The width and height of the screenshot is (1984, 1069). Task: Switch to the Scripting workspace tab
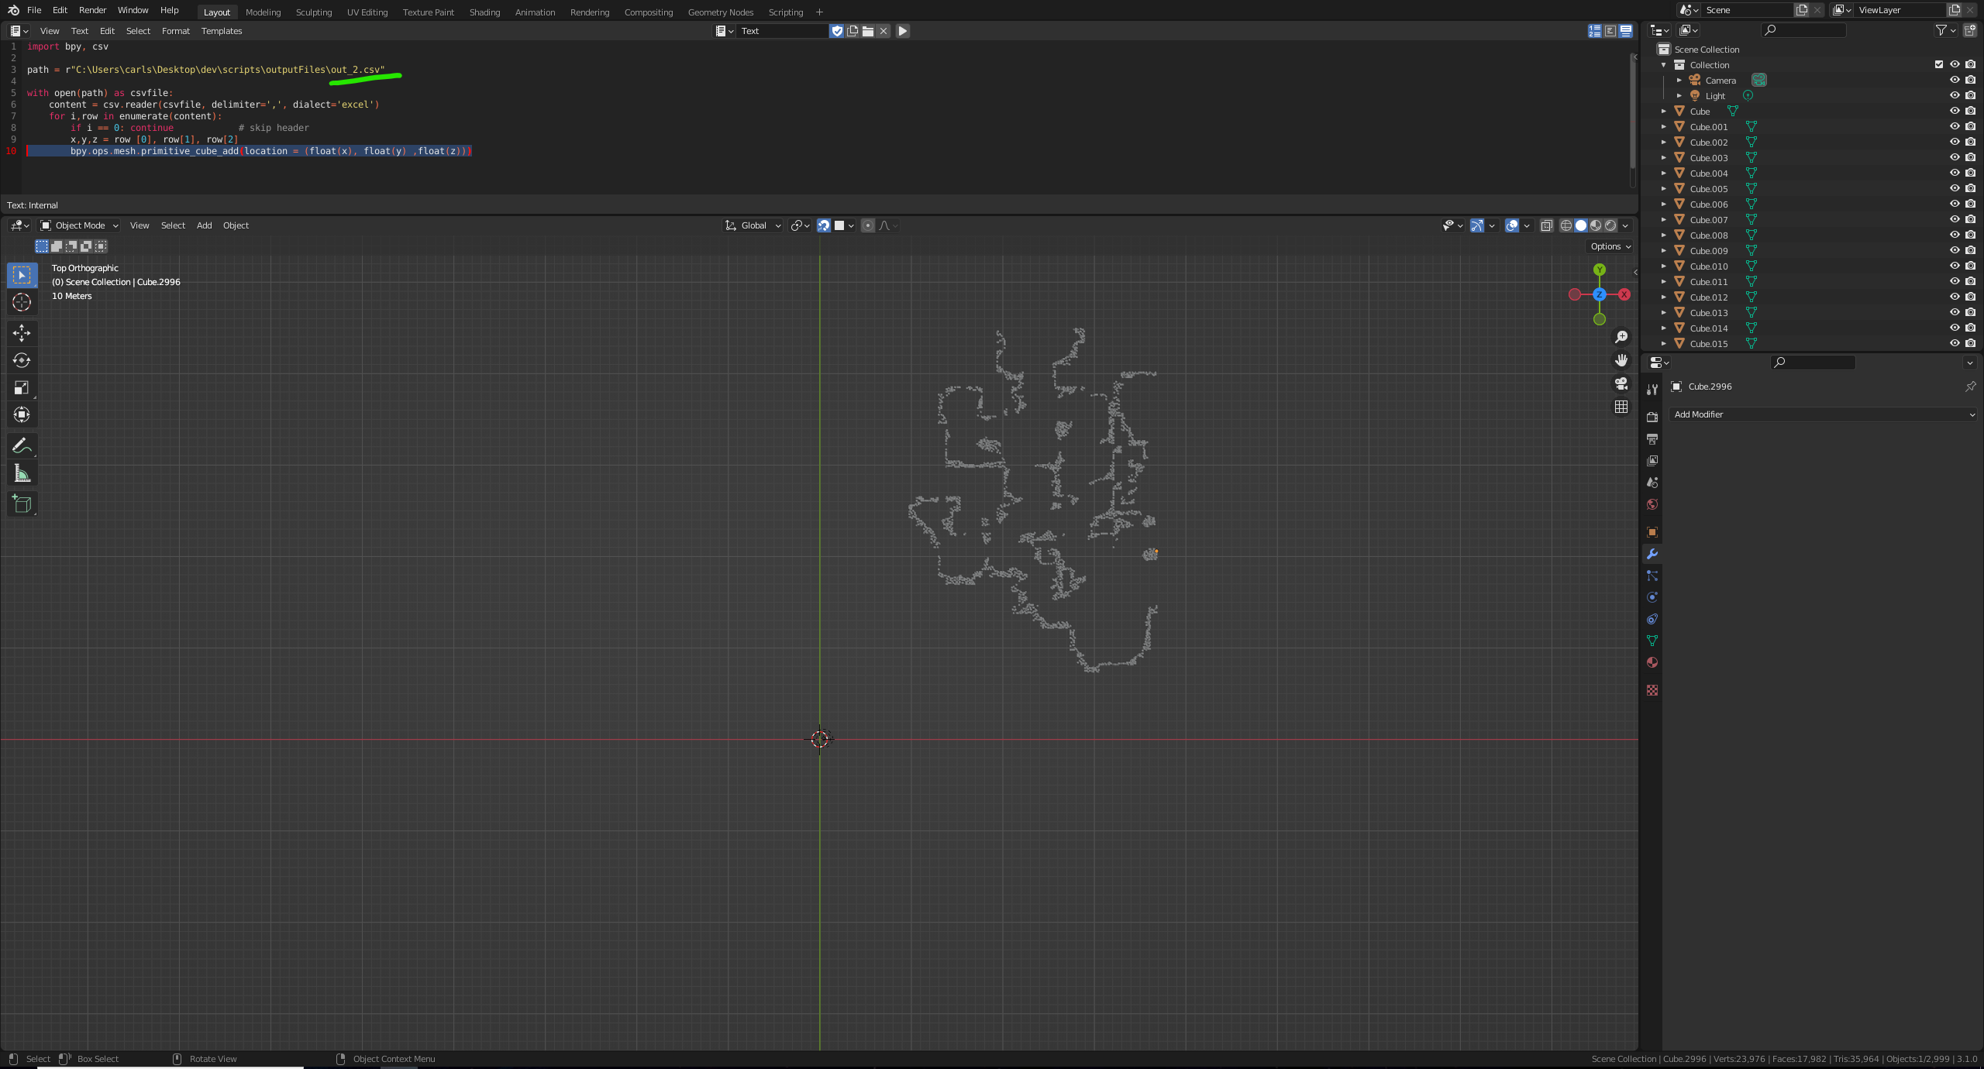tap(785, 12)
